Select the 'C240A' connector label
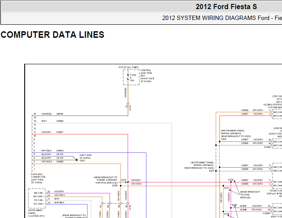 (267, 147)
